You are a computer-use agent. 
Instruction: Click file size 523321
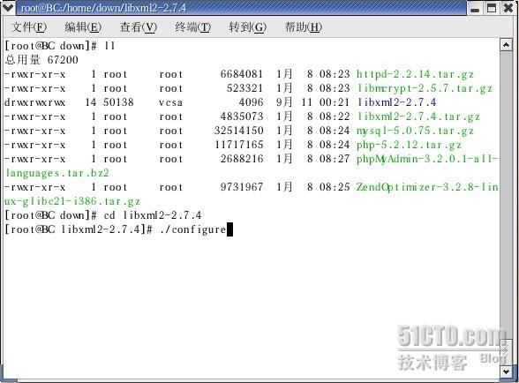click(x=245, y=88)
